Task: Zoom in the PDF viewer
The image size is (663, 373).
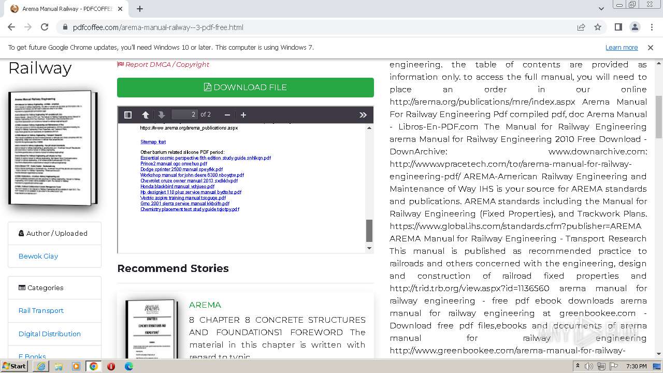Action: [243, 114]
